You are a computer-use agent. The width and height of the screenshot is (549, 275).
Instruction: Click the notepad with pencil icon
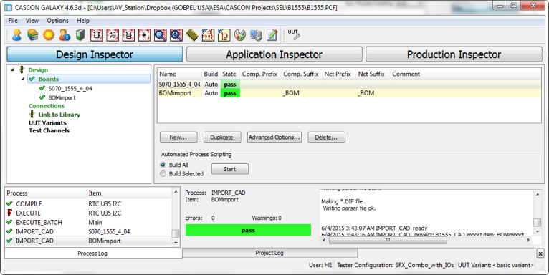coord(272,35)
